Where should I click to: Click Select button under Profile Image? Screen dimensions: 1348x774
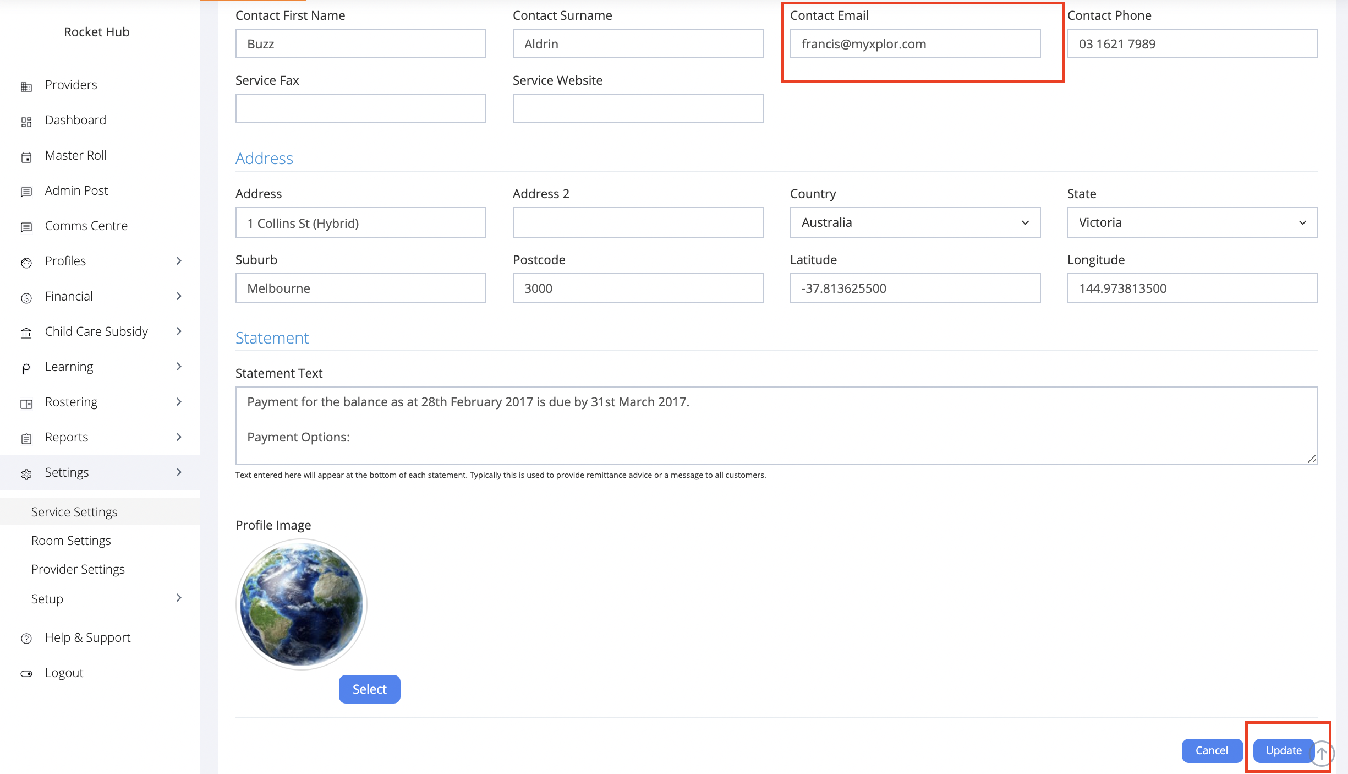point(369,689)
